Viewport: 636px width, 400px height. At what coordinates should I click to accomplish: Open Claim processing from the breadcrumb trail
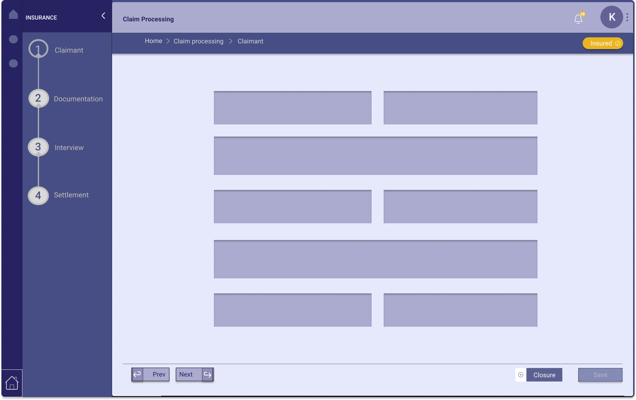(198, 41)
